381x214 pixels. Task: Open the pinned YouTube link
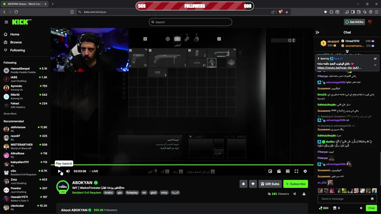pos(339,68)
